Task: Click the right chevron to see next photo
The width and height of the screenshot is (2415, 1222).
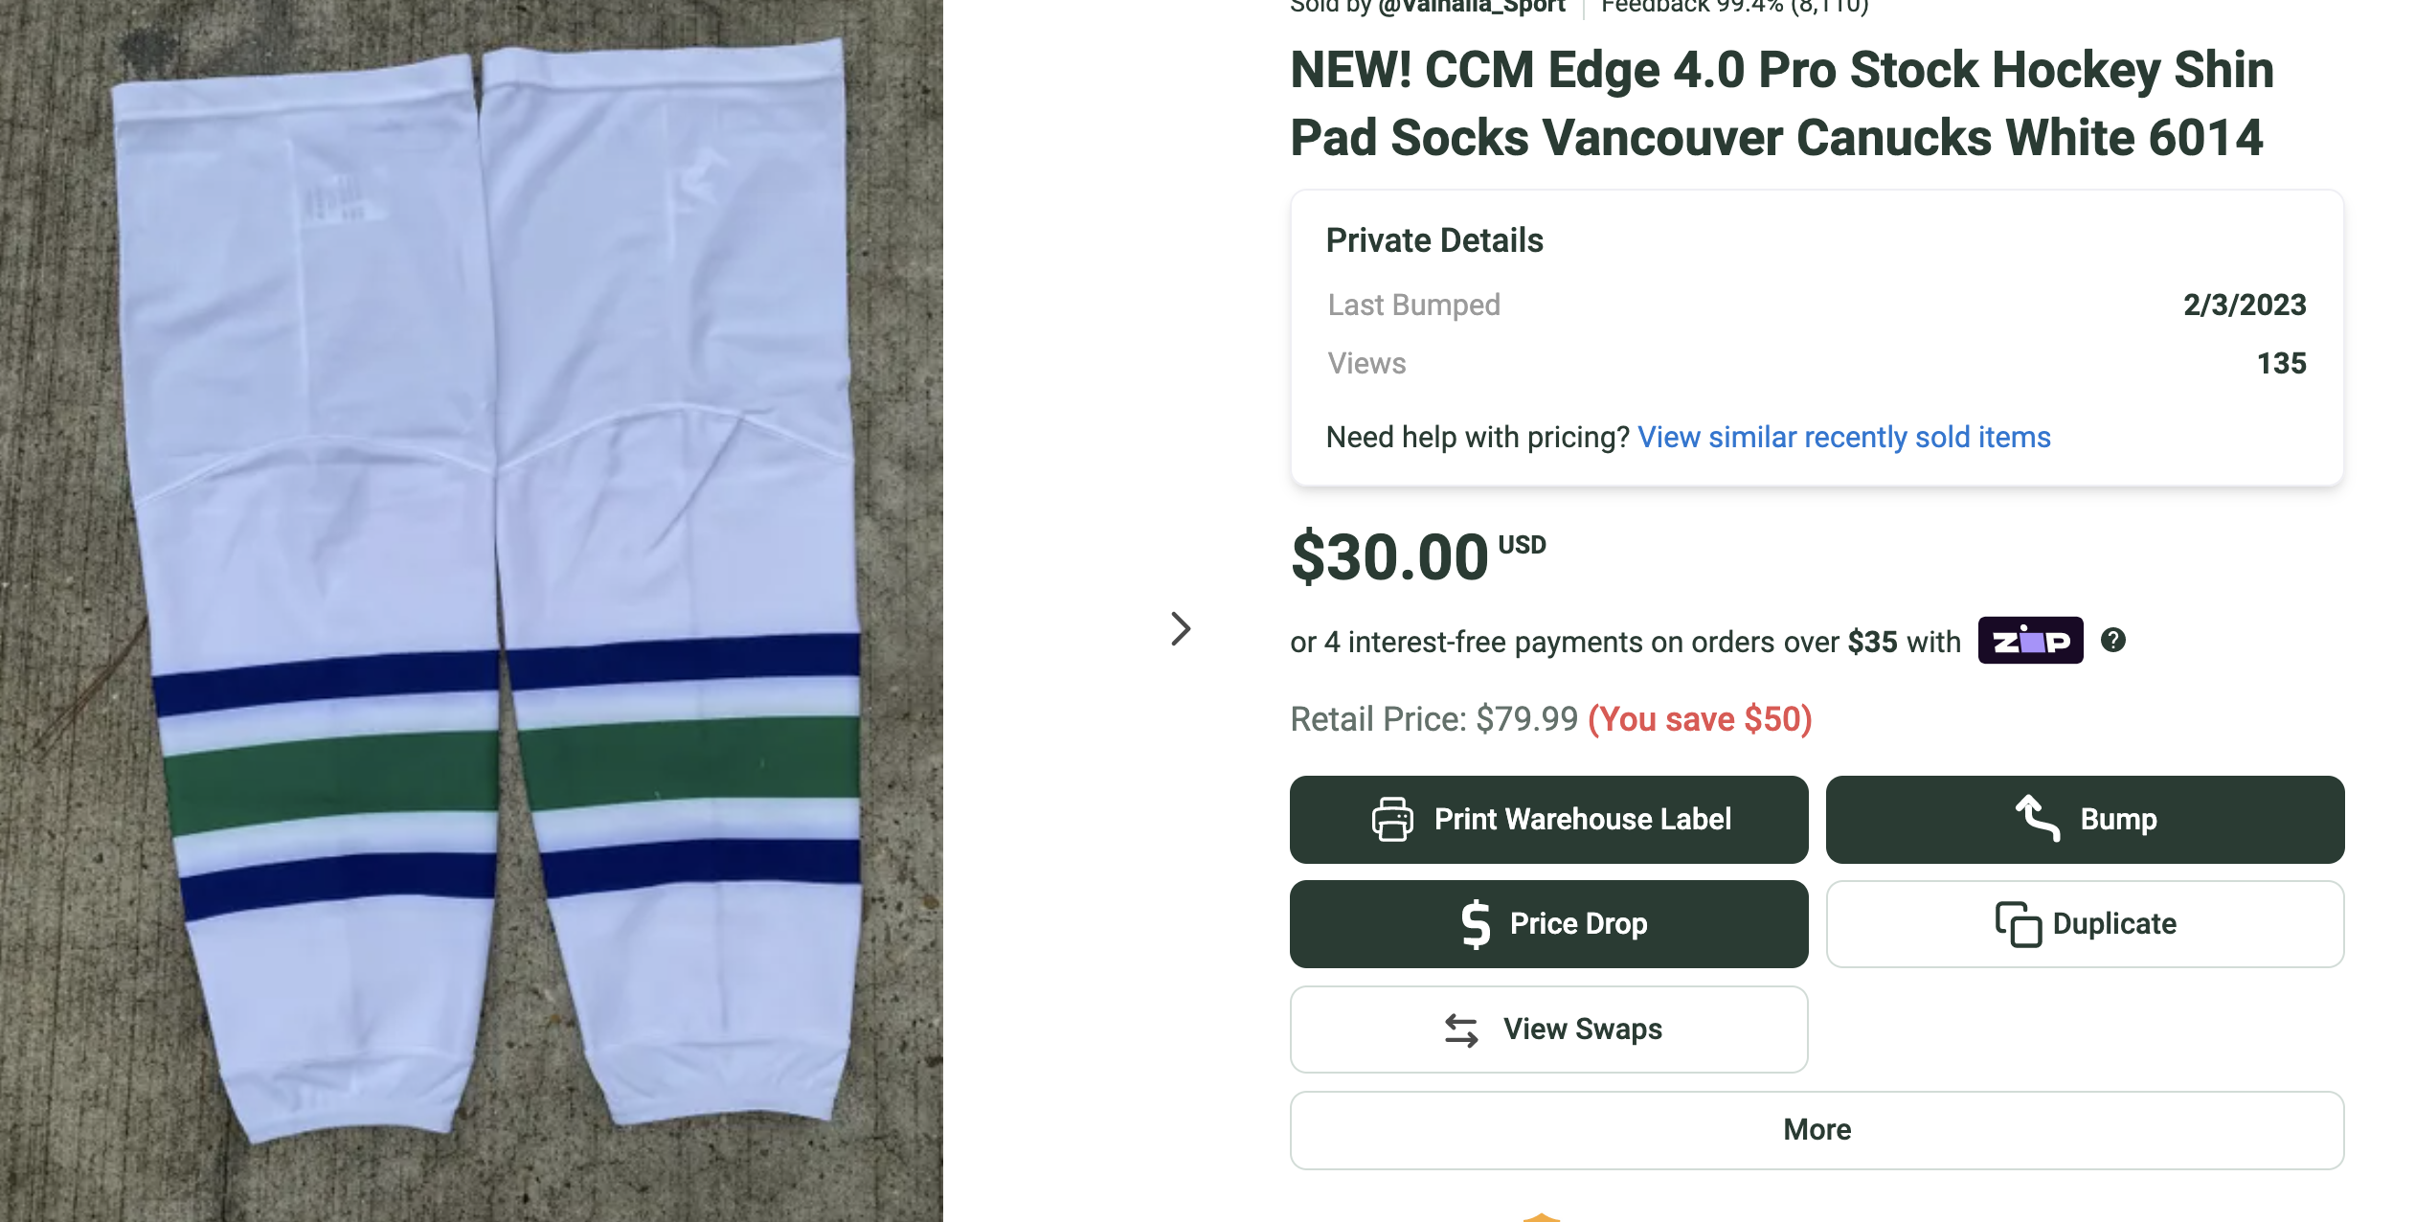Action: 1179,629
